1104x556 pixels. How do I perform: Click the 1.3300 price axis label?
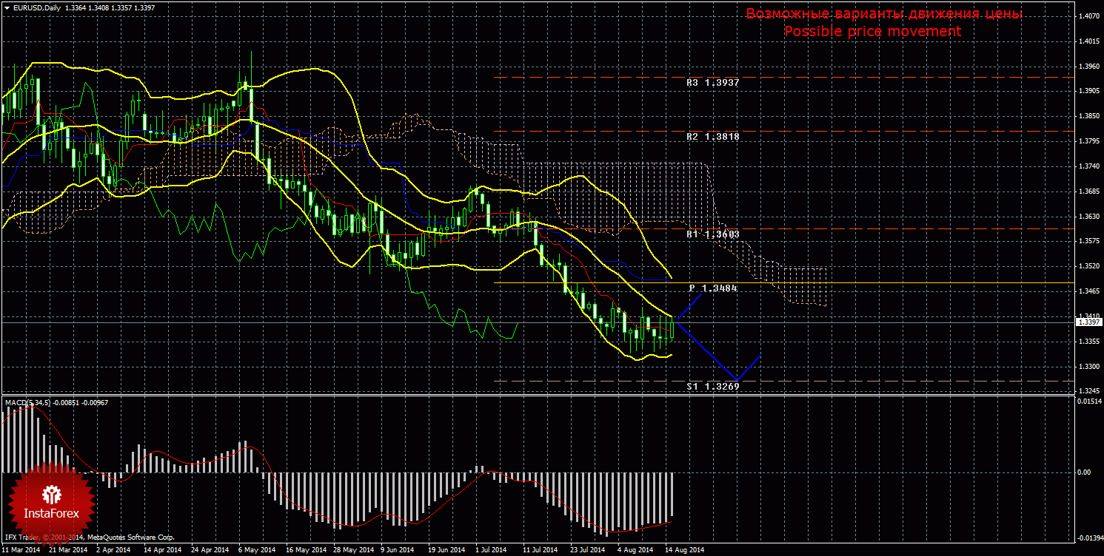(x=1089, y=367)
